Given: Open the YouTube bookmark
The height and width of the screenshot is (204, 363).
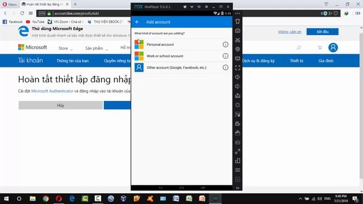Looking at the screenshot, I should tap(35, 22).
